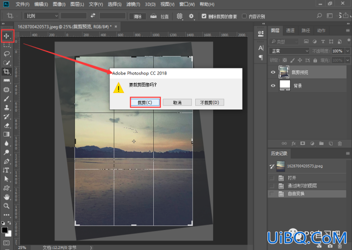The width and height of the screenshot is (352, 250).
Task: Select the Path Selection tool
Action: pyautogui.click(x=6, y=179)
